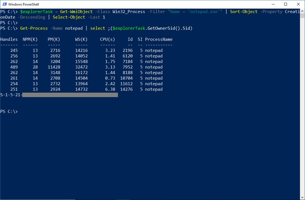Click process Id 7184
Image resolution: width=305 pixels, height=200 pixels.
click(128, 62)
